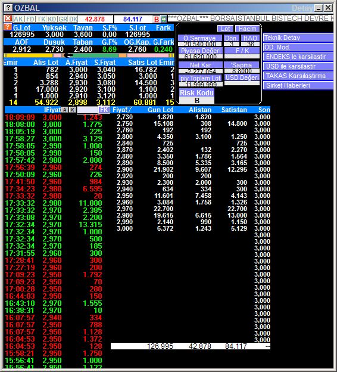This screenshot has height=372, width=337.
Task: Click the green arrow icon beside B
Action: tap(164, 19)
